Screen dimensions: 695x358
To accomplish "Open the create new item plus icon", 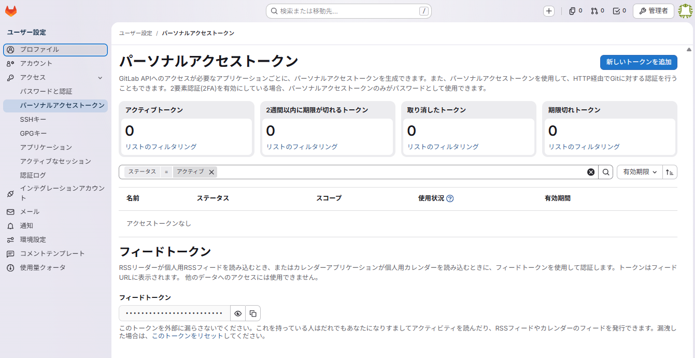I will click(x=549, y=10).
